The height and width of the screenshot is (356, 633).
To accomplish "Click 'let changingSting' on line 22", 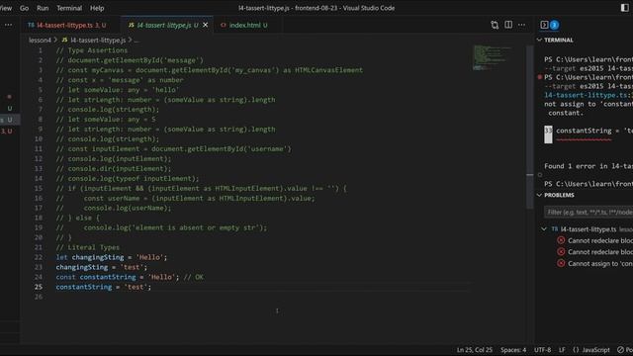I will (x=90, y=257).
